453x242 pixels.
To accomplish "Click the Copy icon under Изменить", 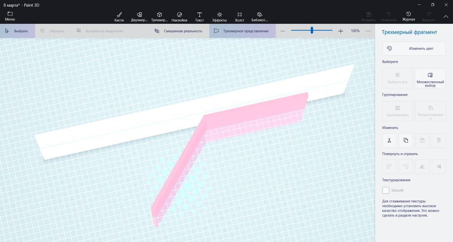I will [x=406, y=140].
